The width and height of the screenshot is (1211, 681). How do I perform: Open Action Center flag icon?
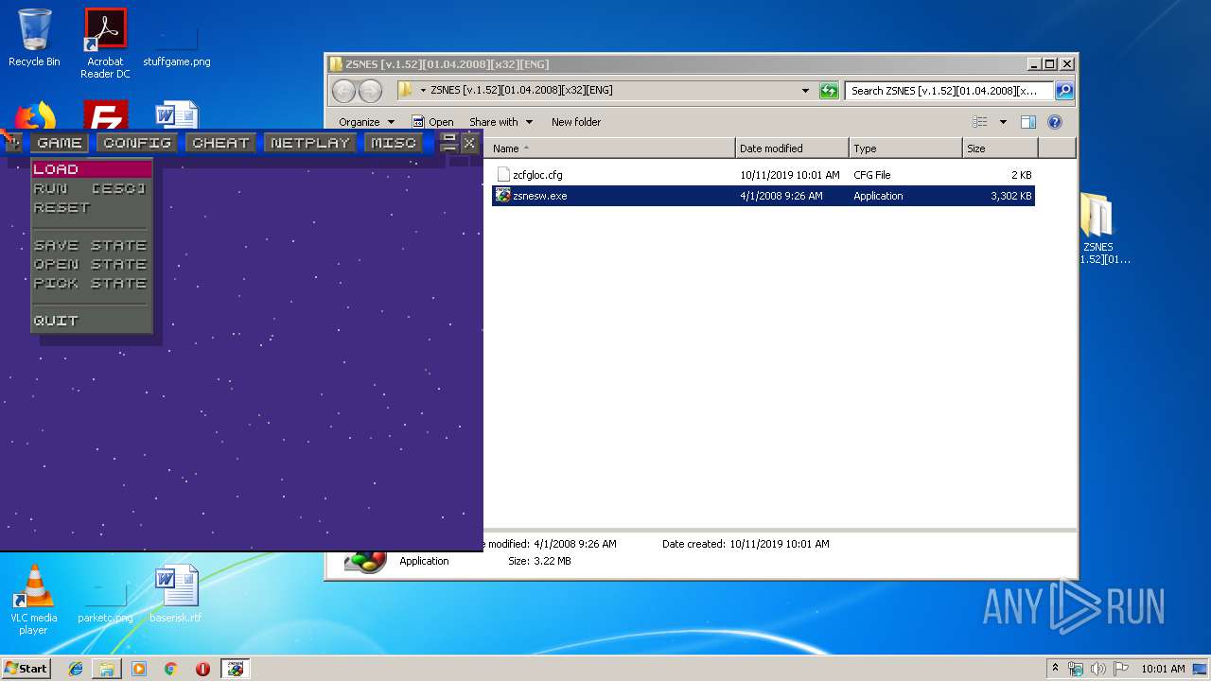click(1120, 669)
